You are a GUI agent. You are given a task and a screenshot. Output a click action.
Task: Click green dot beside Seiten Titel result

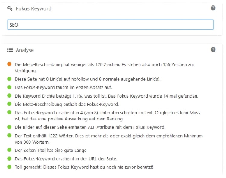tap(9, 150)
